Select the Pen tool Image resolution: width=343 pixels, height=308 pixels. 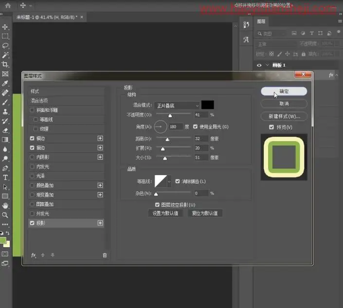5,168
